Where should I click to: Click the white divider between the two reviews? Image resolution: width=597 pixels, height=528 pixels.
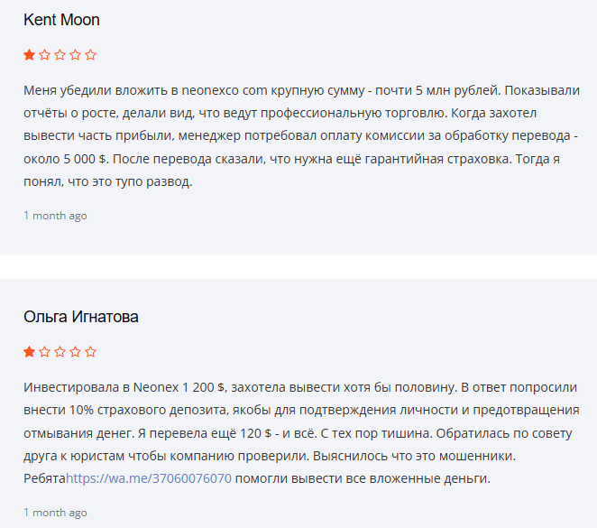tap(298, 267)
